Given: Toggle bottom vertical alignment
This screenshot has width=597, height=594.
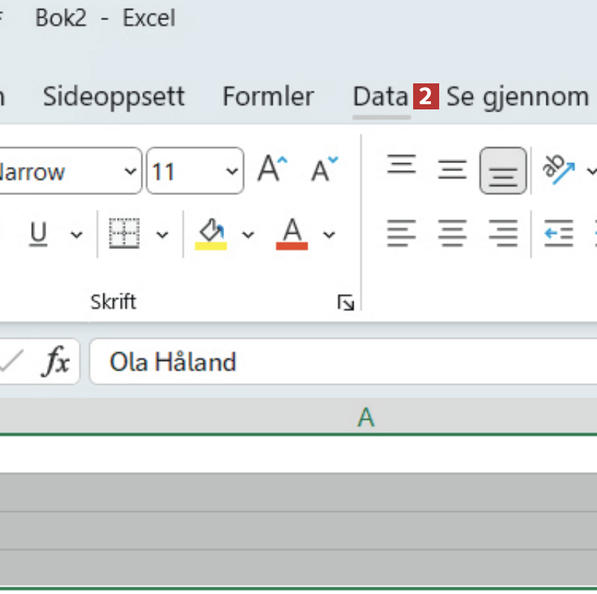Looking at the screenshot, I should click(x=503, y=170).
